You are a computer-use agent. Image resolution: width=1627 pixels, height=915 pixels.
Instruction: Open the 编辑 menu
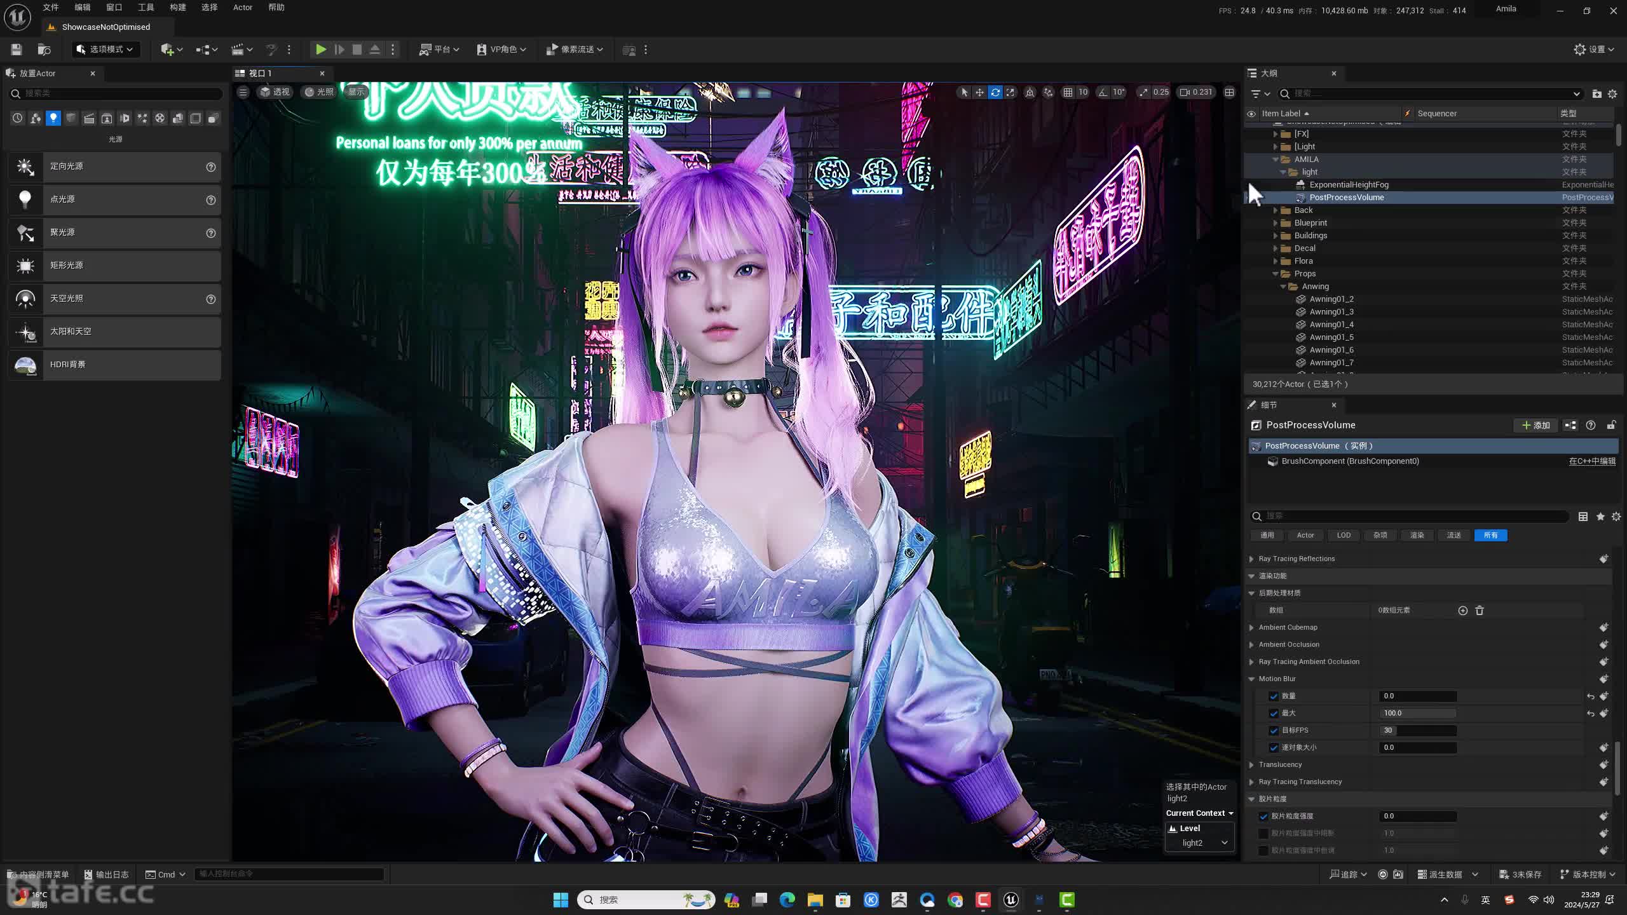tap(83, 8)
